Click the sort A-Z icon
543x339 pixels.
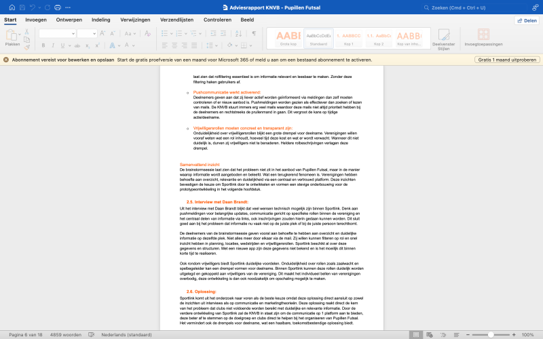[237, 33]
